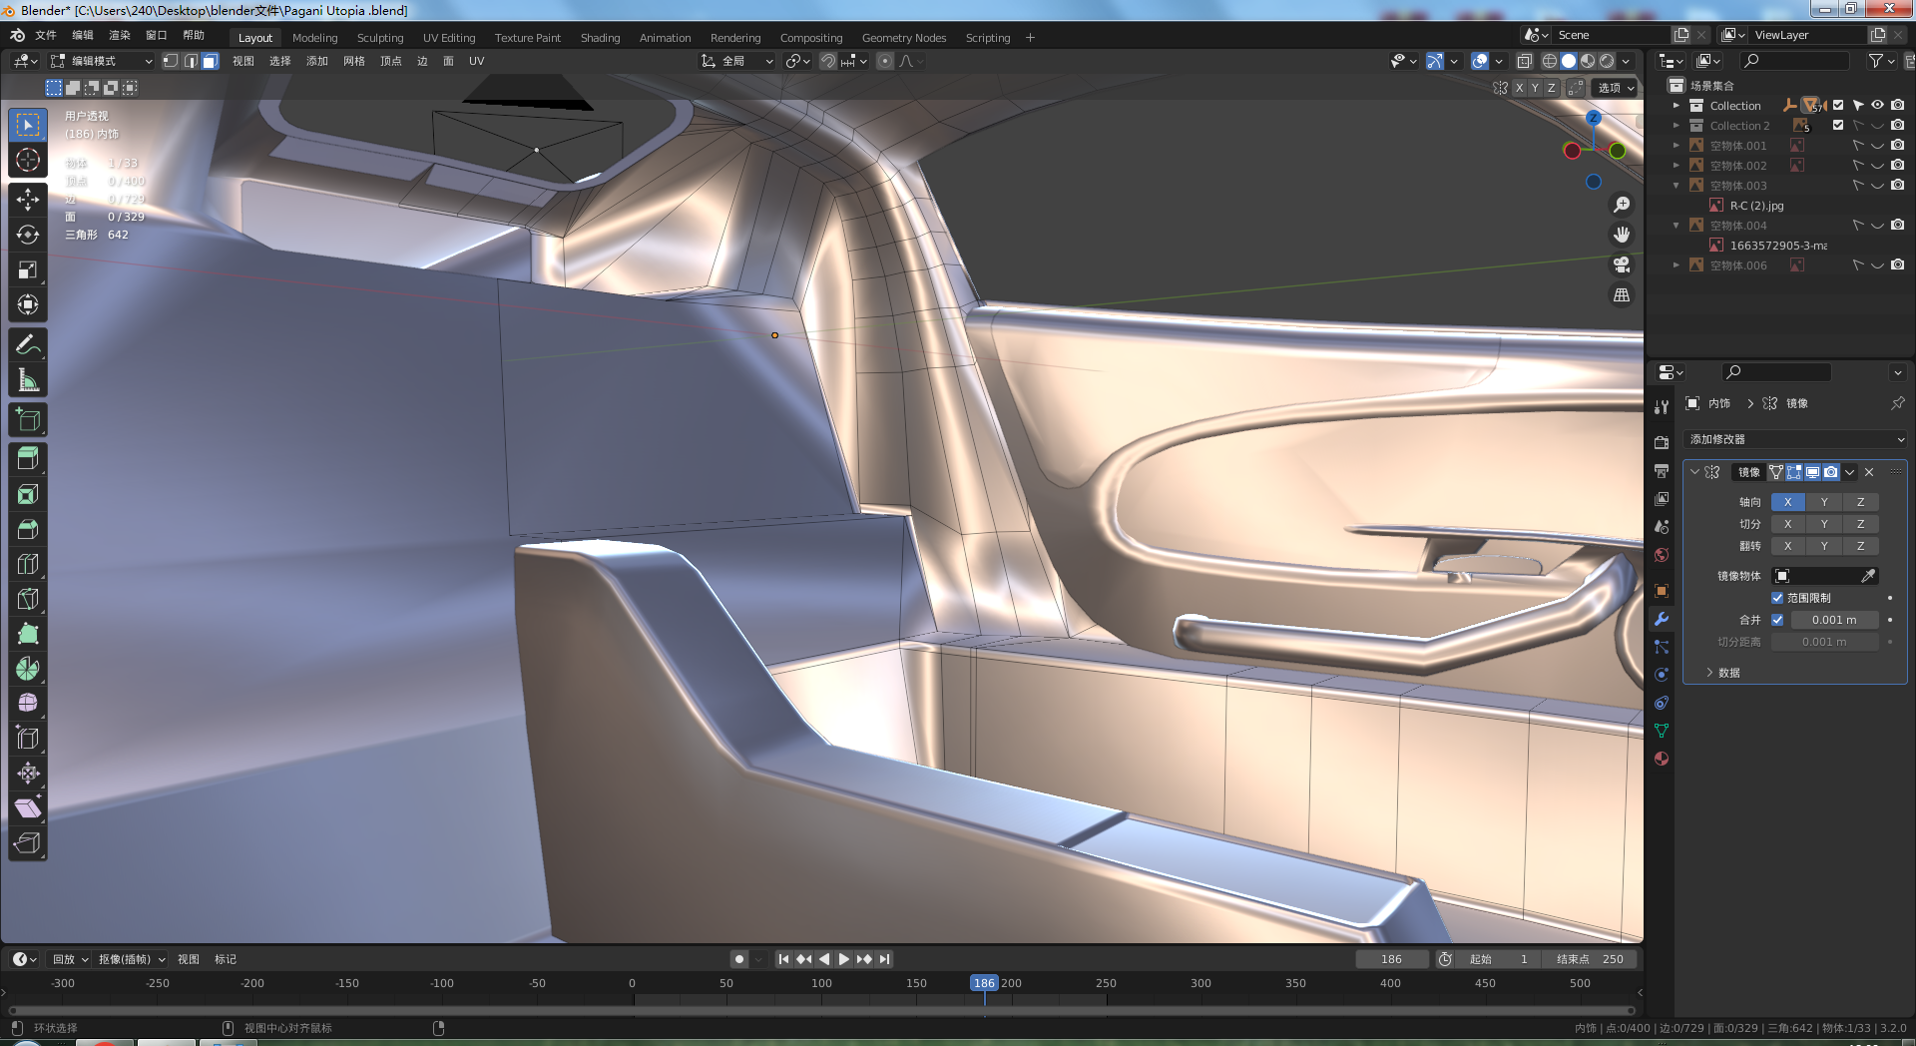Select the Loop Cut tool
The image size is (1916, 1046).
(x=28, y=564)
